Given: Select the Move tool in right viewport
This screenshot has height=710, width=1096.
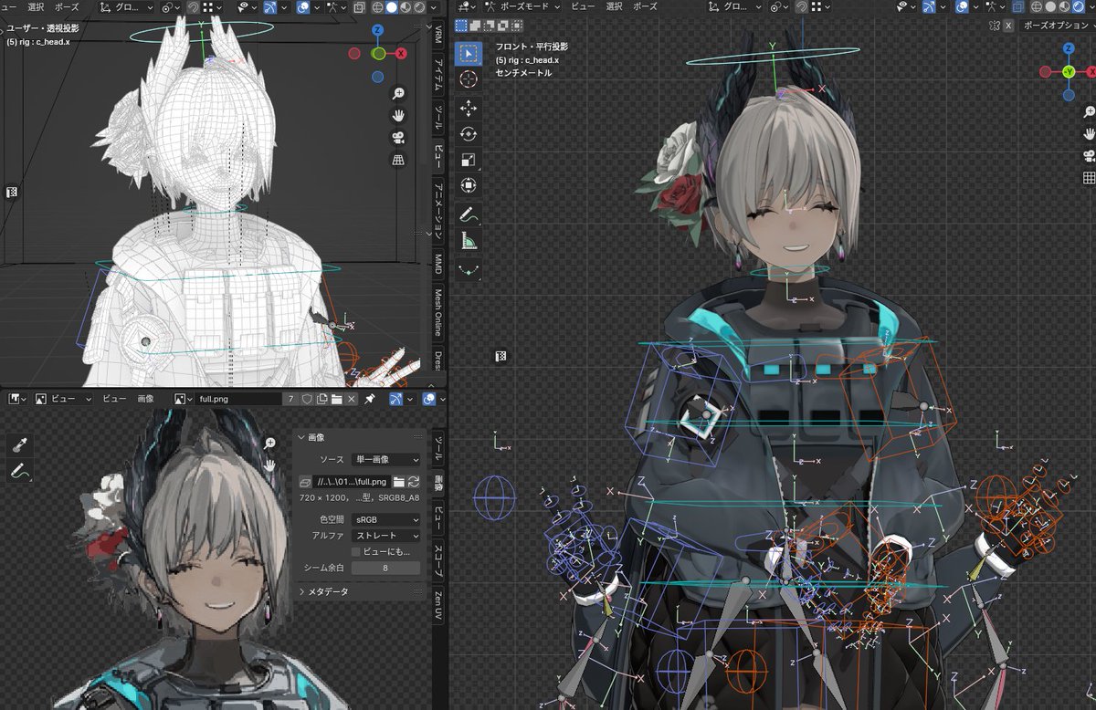Looking at the screenshot, I should tap(469, 109).
